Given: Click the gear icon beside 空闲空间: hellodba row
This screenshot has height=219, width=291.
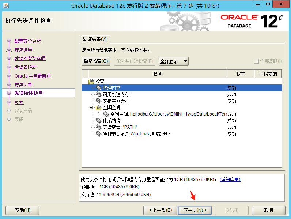Looking at the screenshot, I should pos(106,114).
